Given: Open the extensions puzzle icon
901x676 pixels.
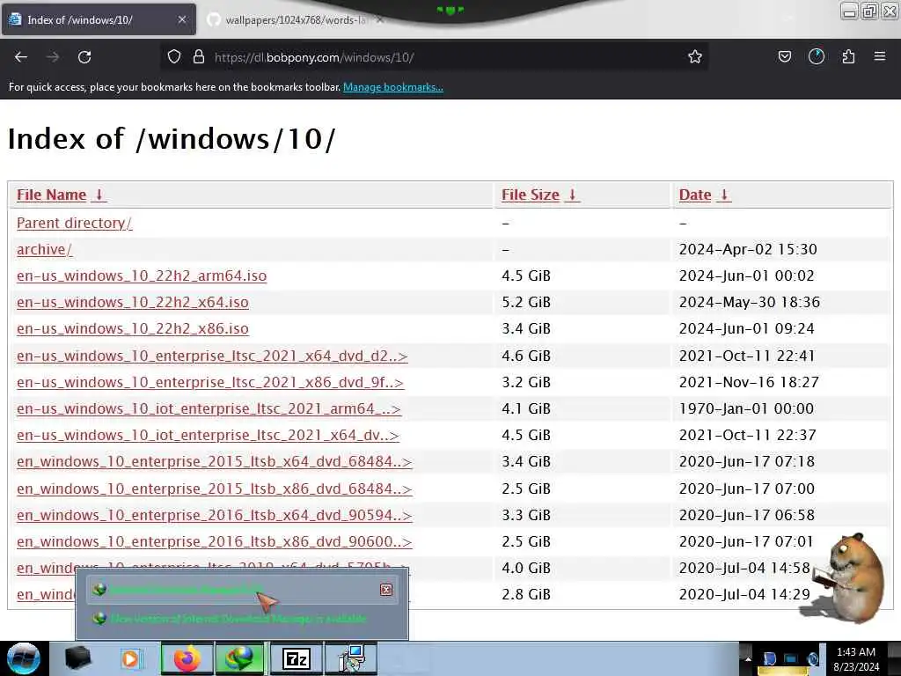Looking at the screenshot, I should (848, 57).
